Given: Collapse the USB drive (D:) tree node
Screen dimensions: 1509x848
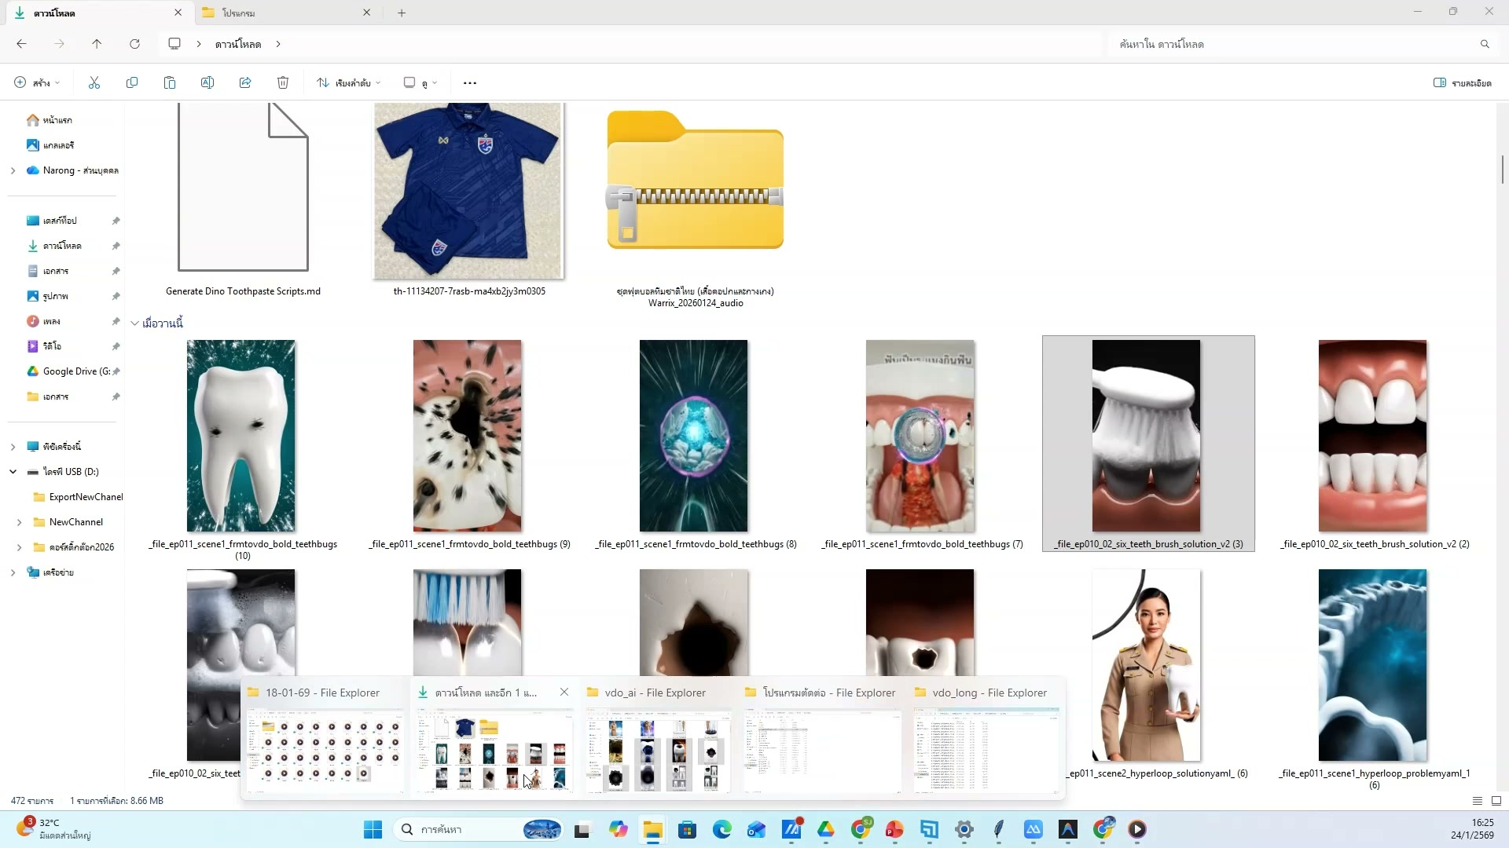Looking at the screenshot, I should [x=13, y=472].
